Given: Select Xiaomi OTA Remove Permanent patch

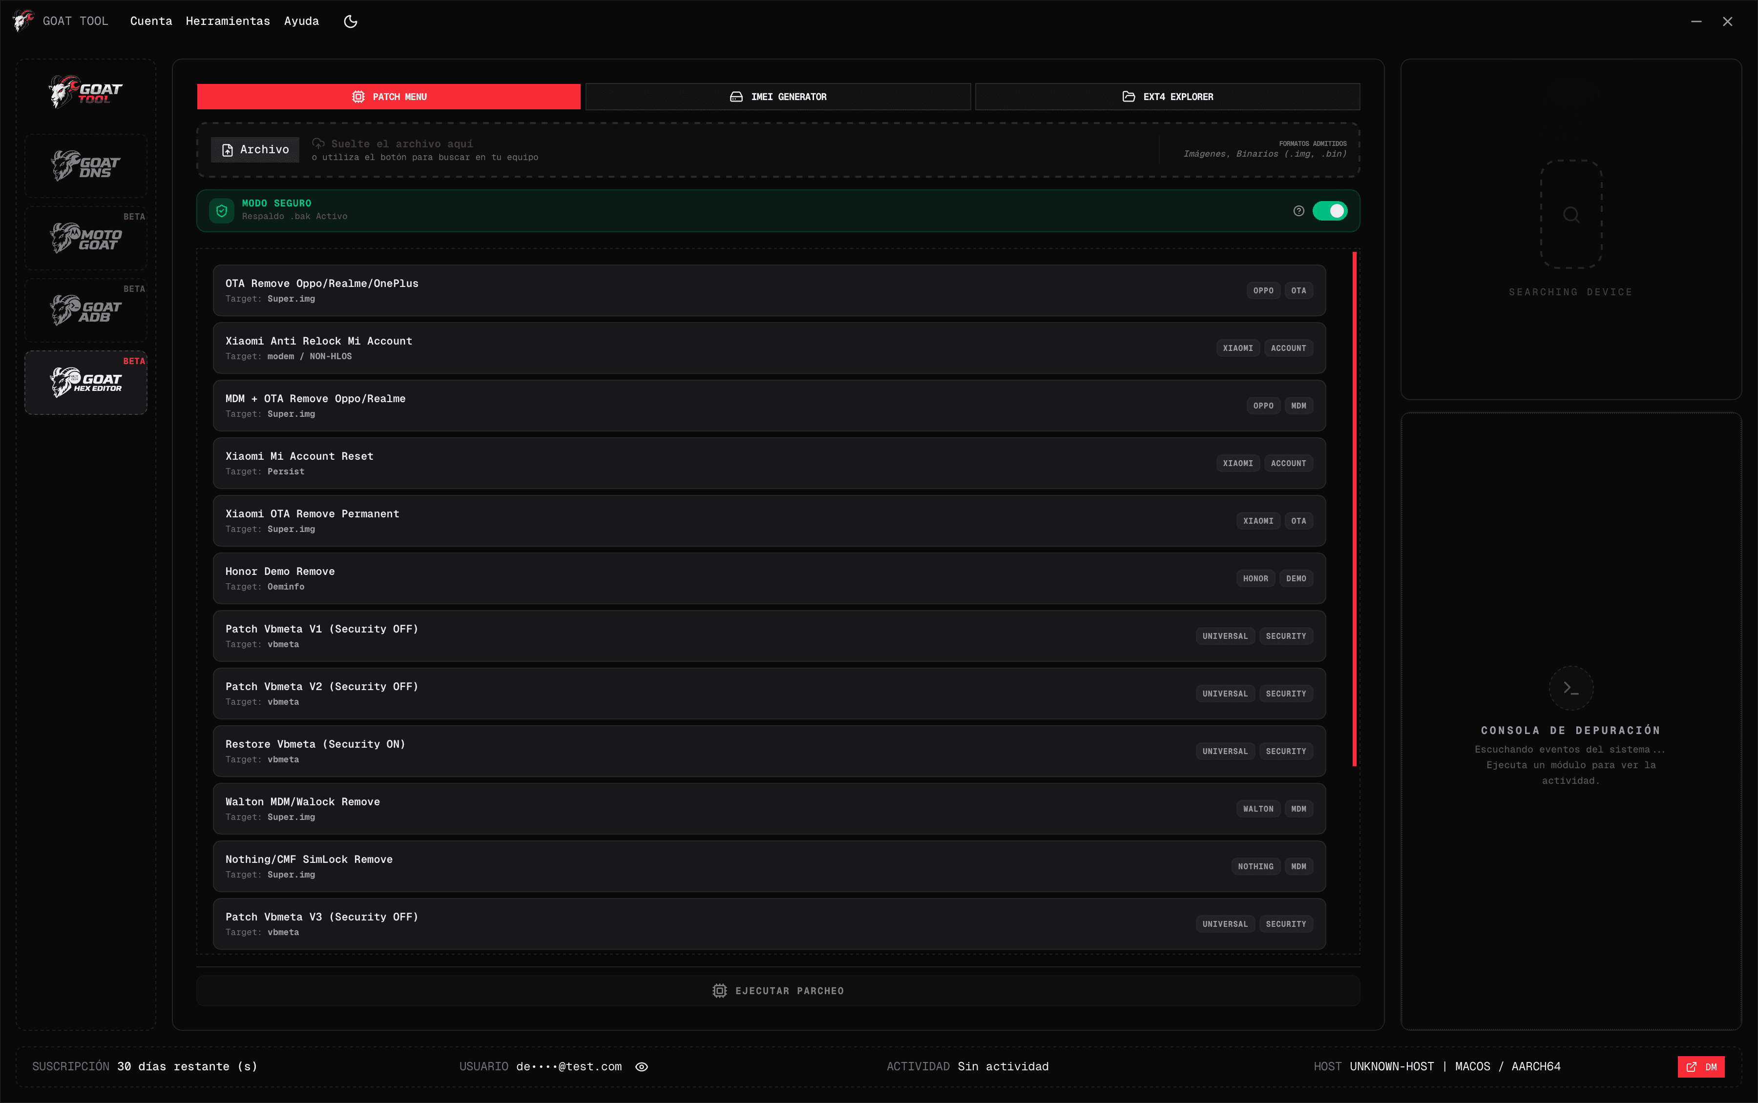Looking at the screenshot, I should click(x=769, y=521).
